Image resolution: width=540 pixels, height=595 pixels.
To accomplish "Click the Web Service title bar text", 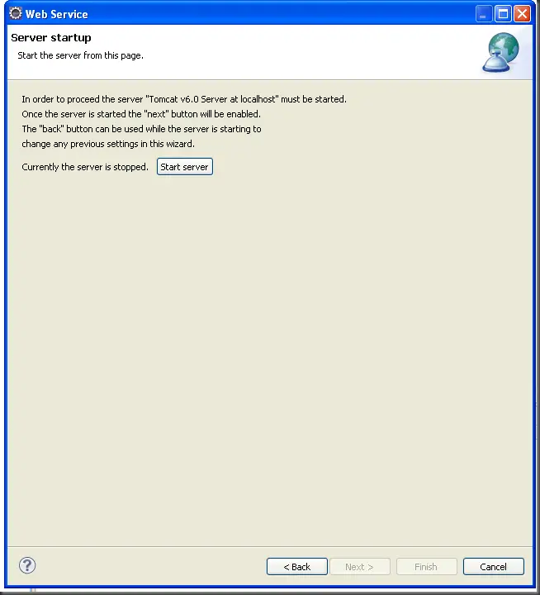I will pyautogui.click(x=56, y=14).
